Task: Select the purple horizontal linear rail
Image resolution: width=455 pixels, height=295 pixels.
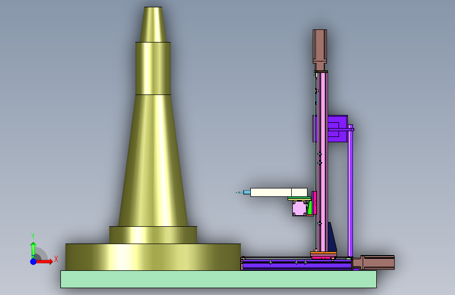Action: tap(297, 265)
